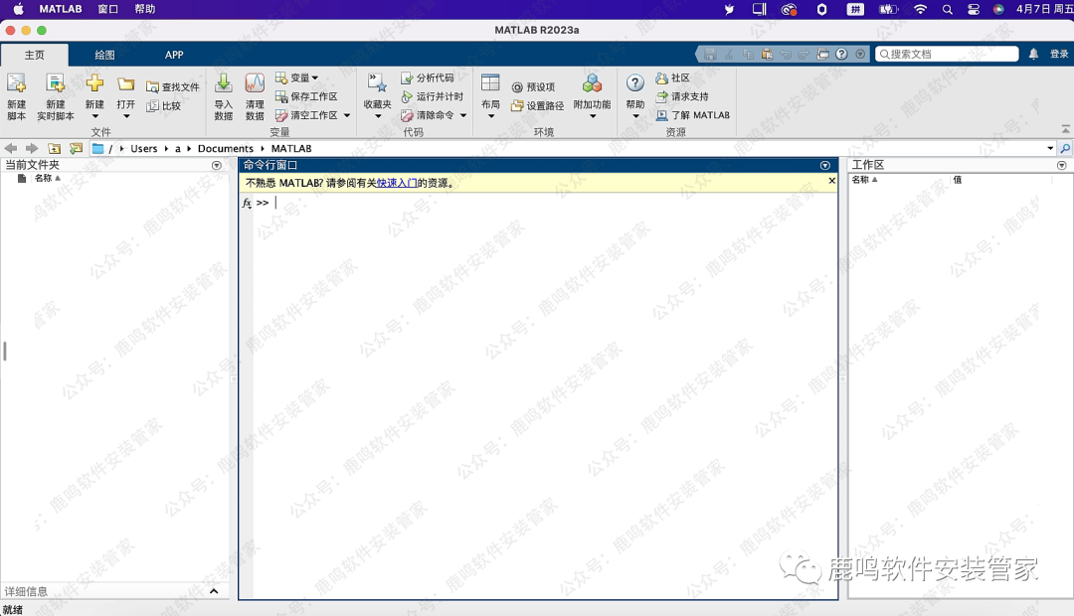Click the 登录 (Sign In) button
The image size is (1074, 616).
[1059, 55]
